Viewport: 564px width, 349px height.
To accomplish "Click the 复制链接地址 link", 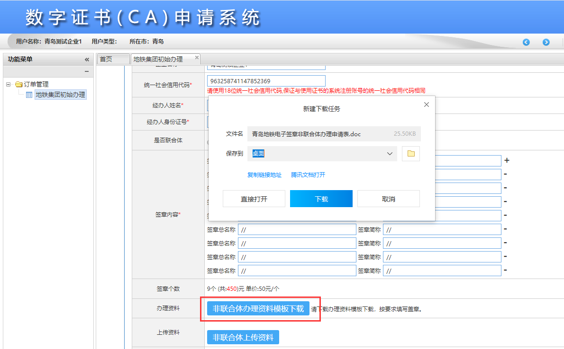I will 264,175.
